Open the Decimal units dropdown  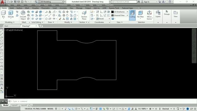(x=167, y=109)
